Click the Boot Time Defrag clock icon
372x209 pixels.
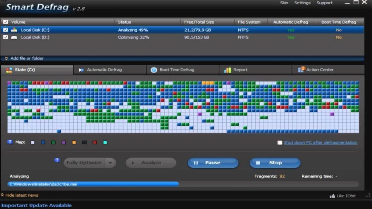[154, 70]
